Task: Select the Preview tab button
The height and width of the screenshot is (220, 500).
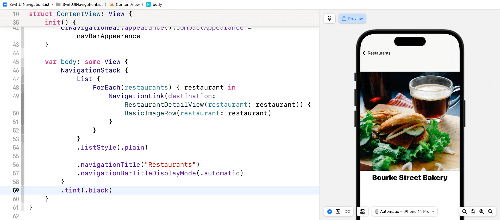Action: coord(352,19)
